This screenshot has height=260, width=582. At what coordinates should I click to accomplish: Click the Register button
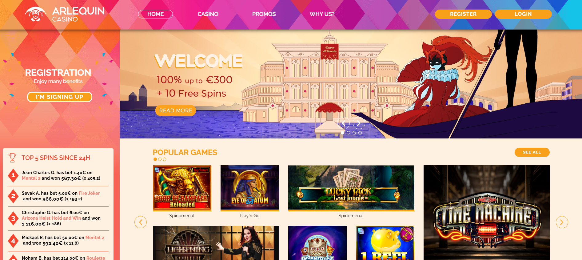tap(463, 14)
